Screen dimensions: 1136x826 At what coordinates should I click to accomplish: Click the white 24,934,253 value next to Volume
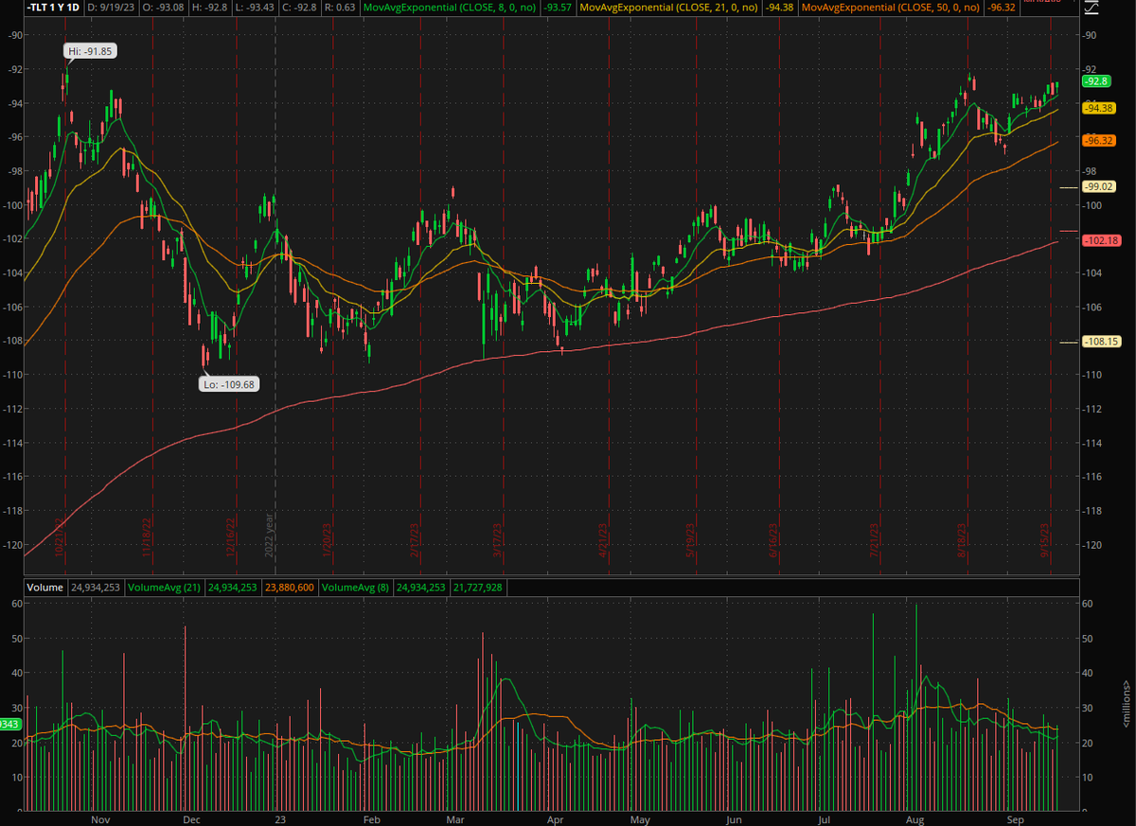(x=97, y=588)
